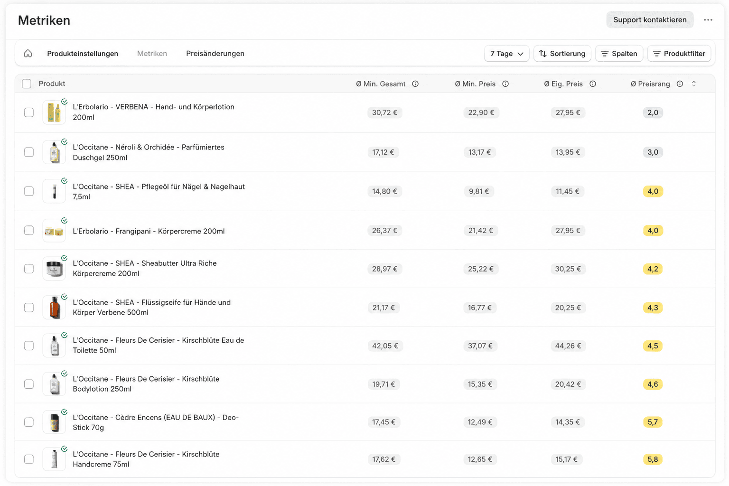This screenshot has height=486, width=729.
Task: Open L'Occitane Sheabutter Ultra Riche Körpercreme product
Action: click(145, 269)
